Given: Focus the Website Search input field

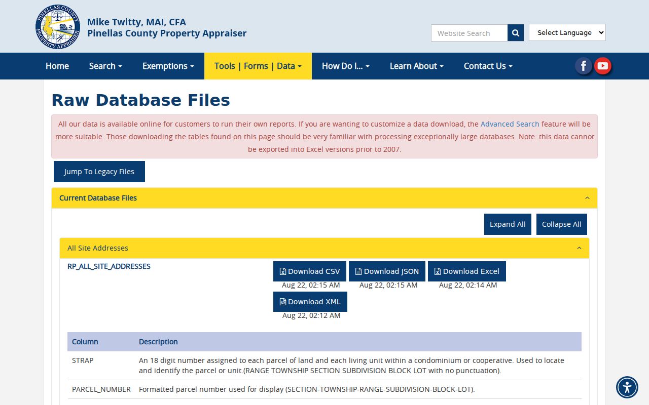Looking at the screenshot, I should click(469, 33).
